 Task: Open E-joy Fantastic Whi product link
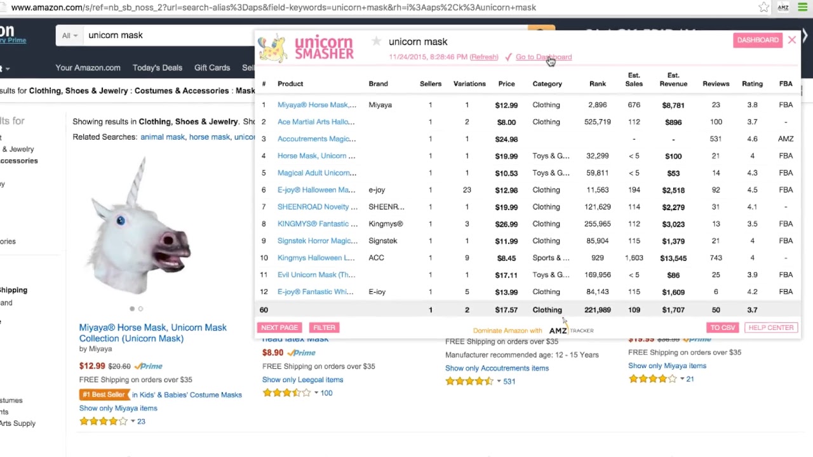tap(315, 292)
